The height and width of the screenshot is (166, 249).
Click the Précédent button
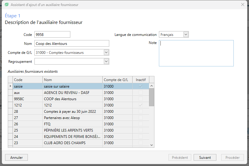pyautogui.click(x=180, y=157)
